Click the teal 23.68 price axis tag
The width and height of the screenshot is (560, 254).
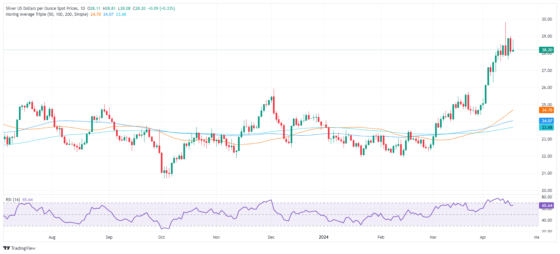[547, 127]
